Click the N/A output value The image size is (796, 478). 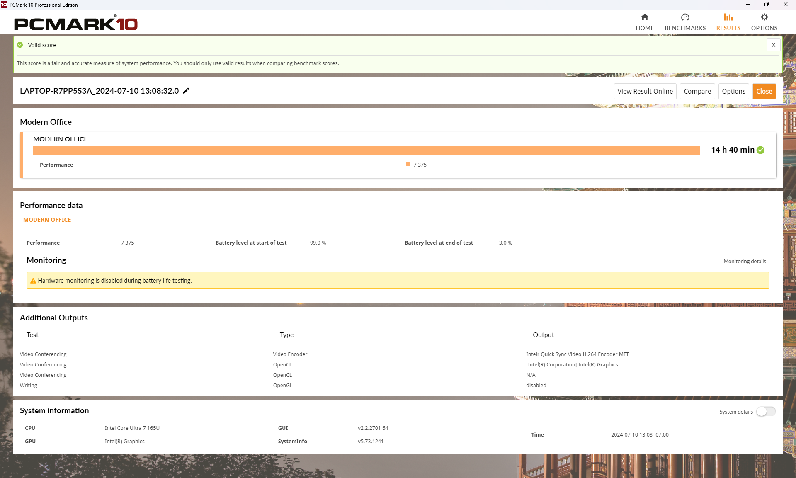point(531,375)
